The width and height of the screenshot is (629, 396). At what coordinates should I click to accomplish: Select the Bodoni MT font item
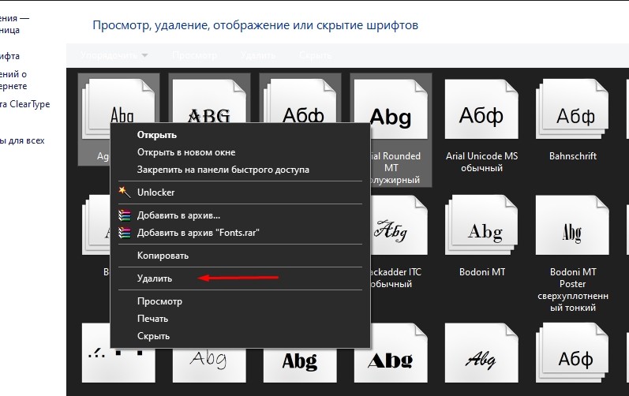tap(481, 237)
